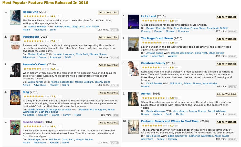This screenshot has width=241, height=147.
Task: Open the Assassin's Creed title link
Action: [34, 65]
